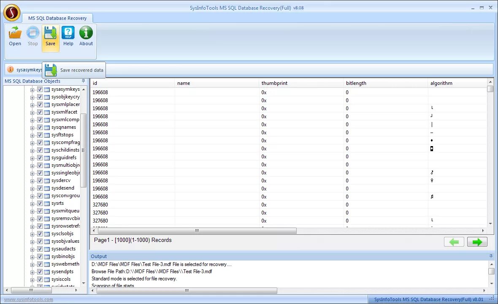Image resolution: width=498 pixels, height=304 pixels.
Task: Click the name column header
Action: pos(217,83)
